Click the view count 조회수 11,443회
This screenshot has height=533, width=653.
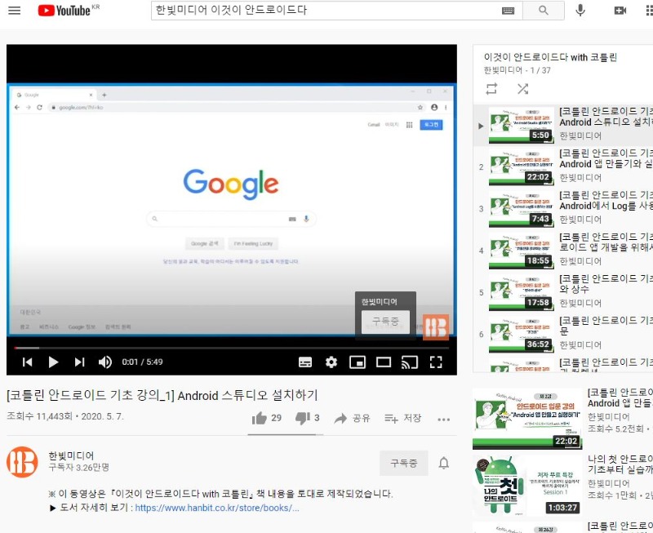tap(39, 416)
